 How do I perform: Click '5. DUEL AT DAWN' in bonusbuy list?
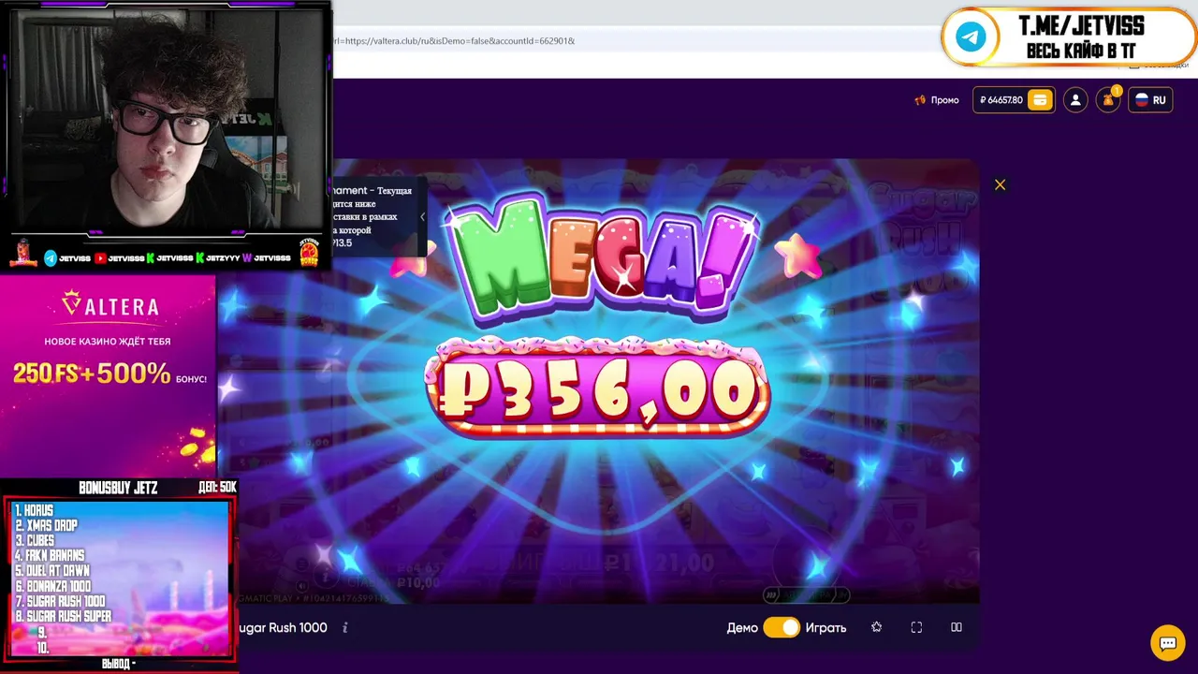[x=51, y=571]
